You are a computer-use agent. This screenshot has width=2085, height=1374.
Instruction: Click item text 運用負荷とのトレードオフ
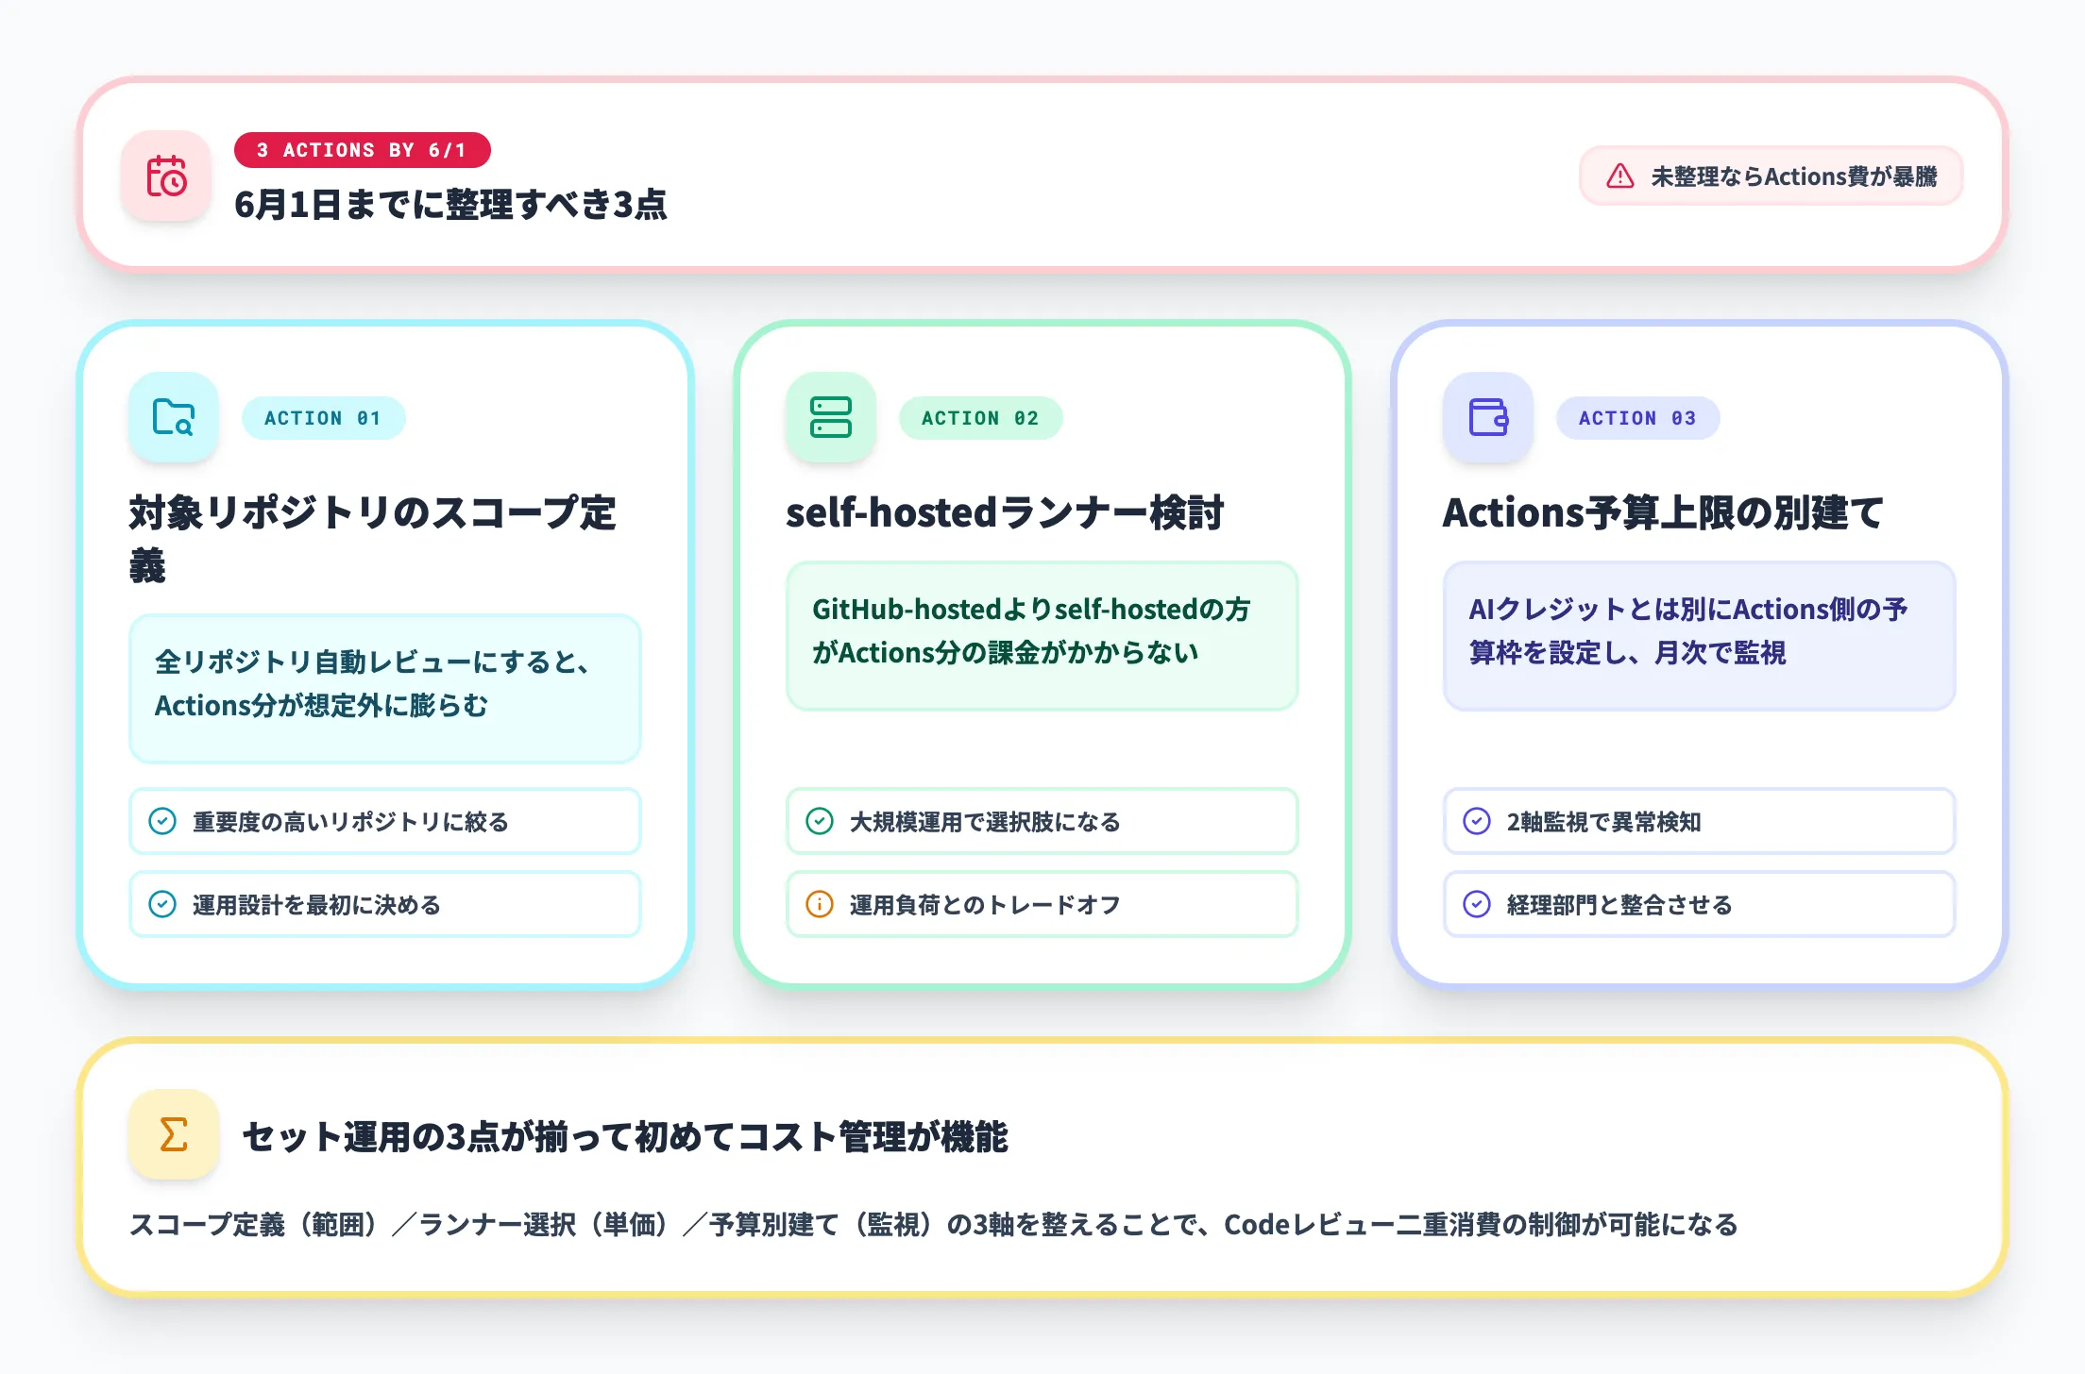click(985, 905)
